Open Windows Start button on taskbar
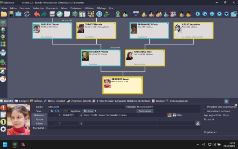This screenshot has height=149, width=238. (x=5, y=144)
